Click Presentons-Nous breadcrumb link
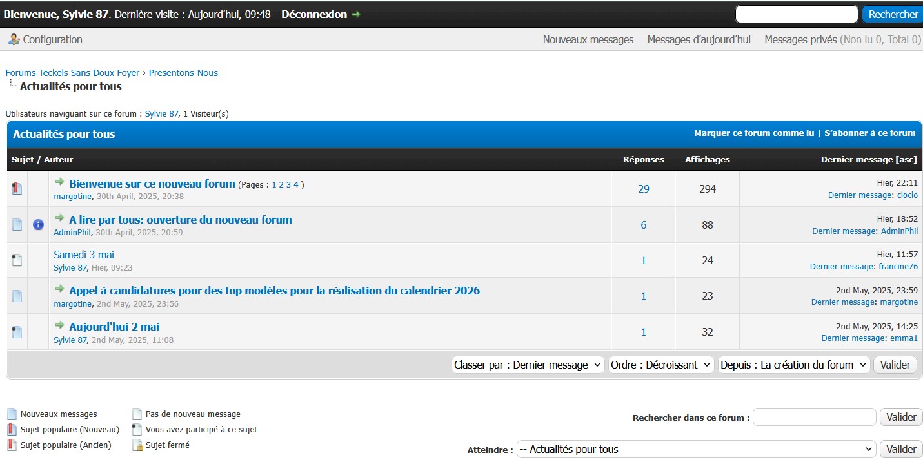Screen dimensions: 923x462 [x=183, y=73]
